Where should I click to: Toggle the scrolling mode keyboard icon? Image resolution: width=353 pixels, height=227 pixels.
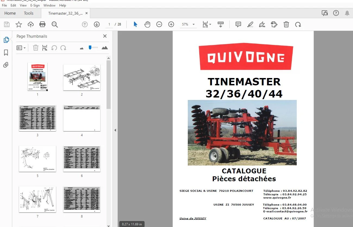[x=221, y=25]
